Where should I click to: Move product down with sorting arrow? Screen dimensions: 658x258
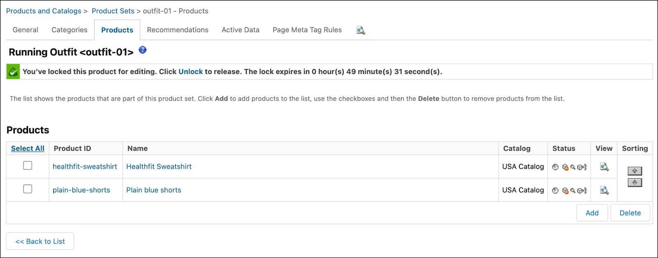click(635, 182)
